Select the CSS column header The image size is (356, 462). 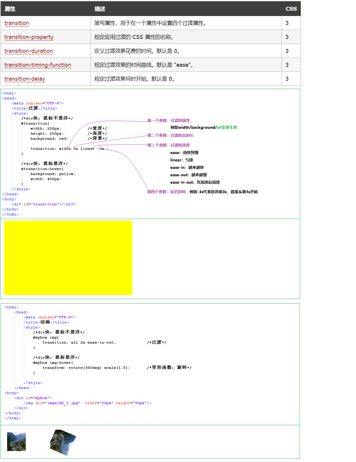tap(291, 9)
